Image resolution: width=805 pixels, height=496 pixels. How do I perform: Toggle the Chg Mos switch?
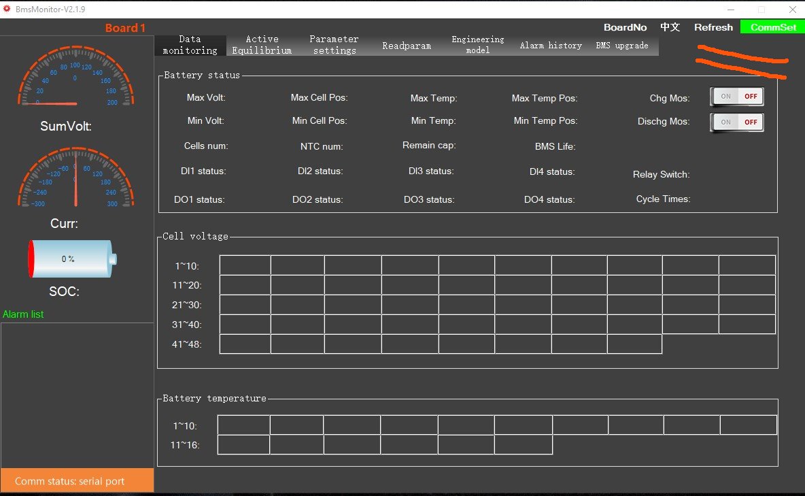(737, 97)
